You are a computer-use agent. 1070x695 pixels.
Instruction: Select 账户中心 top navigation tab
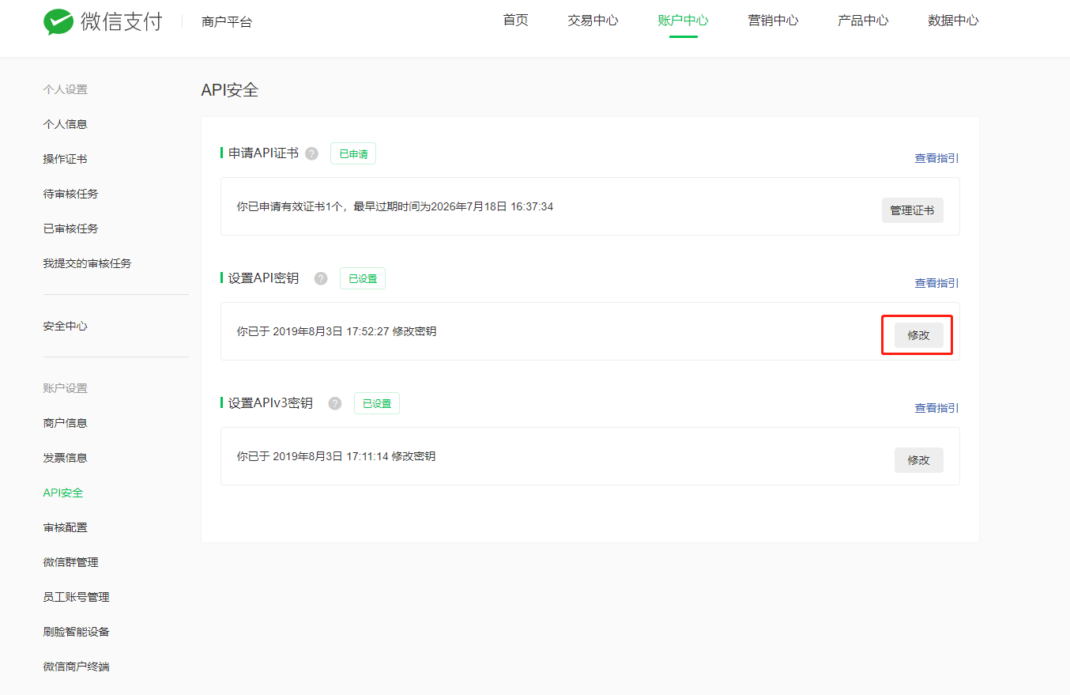tap(683, 21)
